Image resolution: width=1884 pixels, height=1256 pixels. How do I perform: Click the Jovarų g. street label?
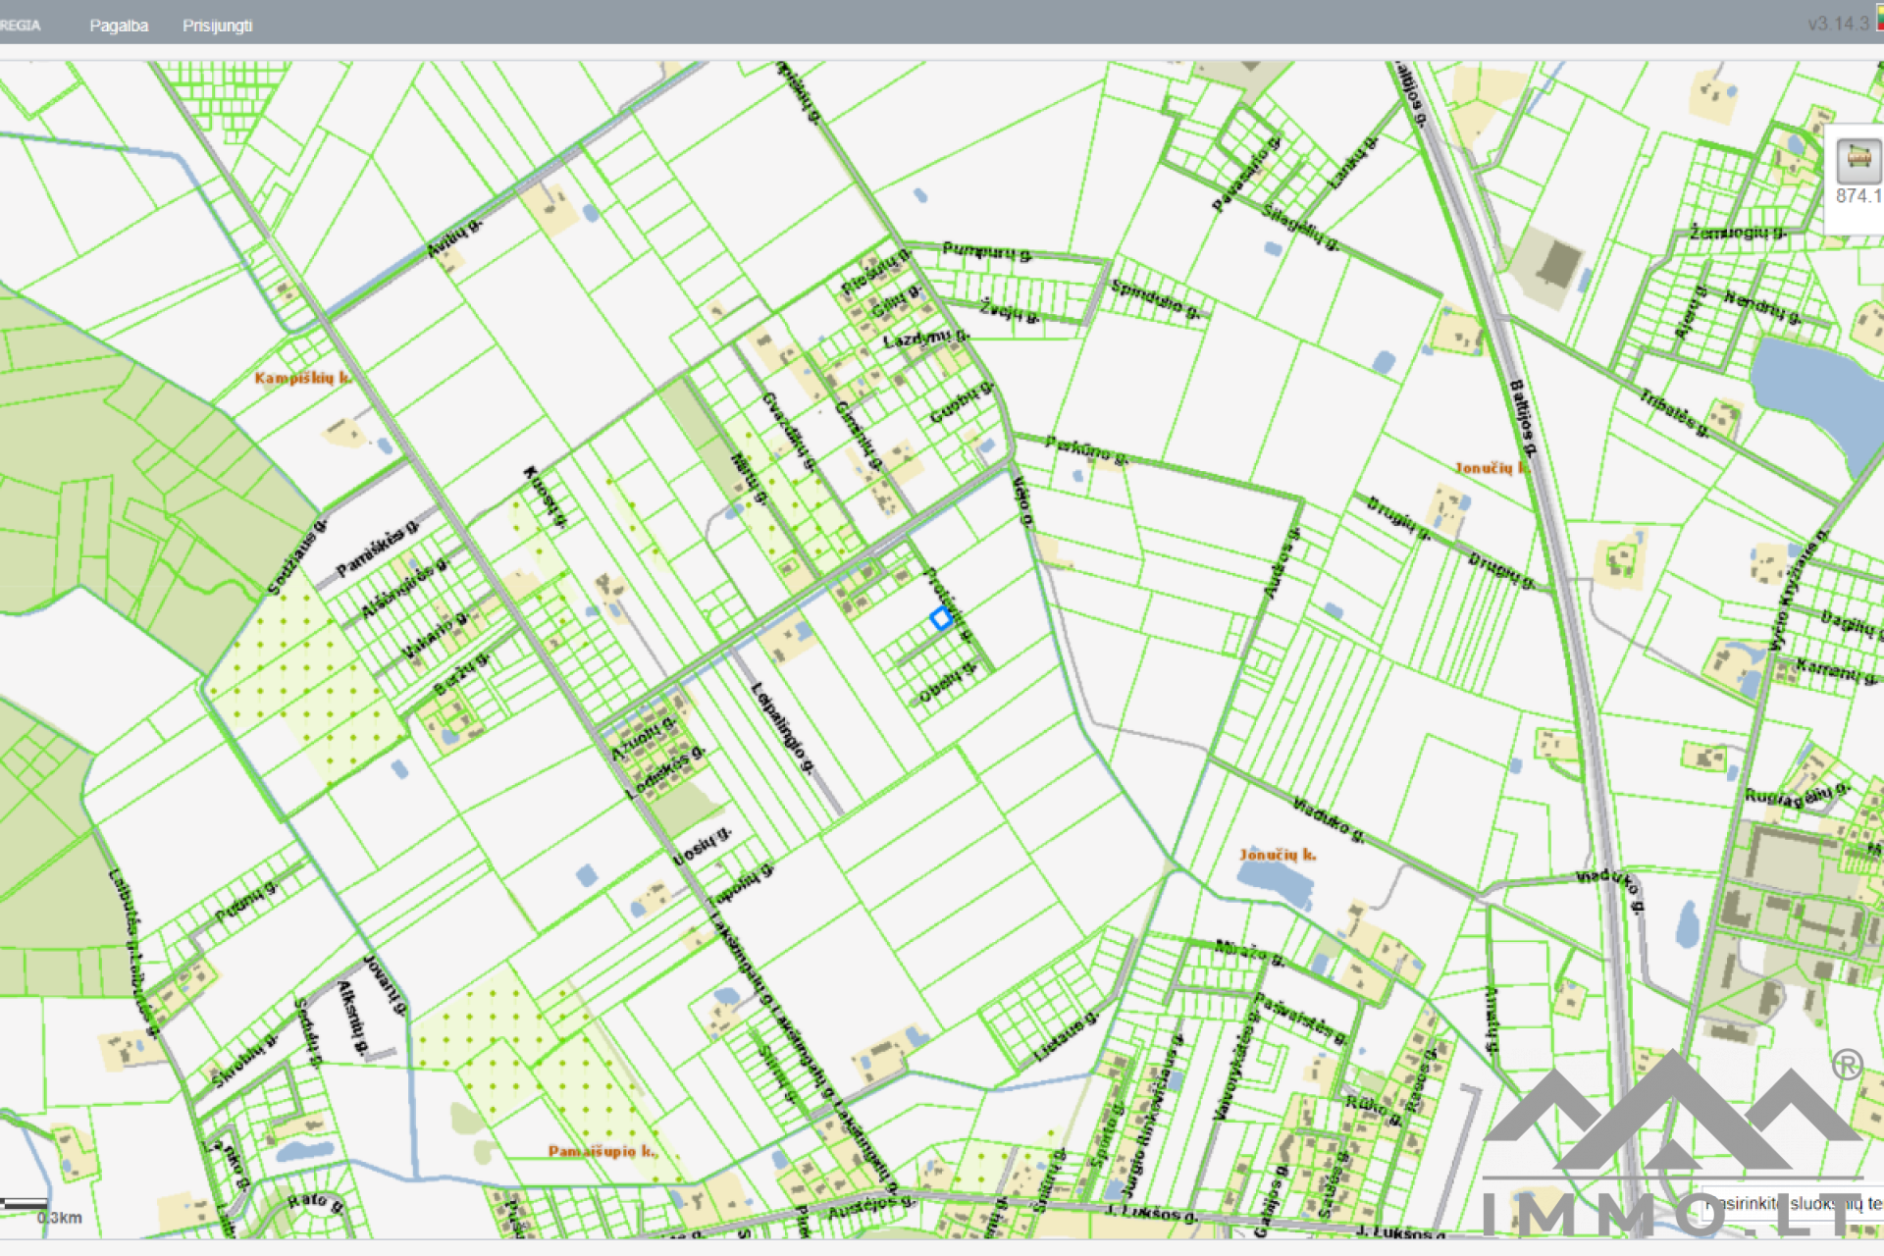click(x=385, y=985)
